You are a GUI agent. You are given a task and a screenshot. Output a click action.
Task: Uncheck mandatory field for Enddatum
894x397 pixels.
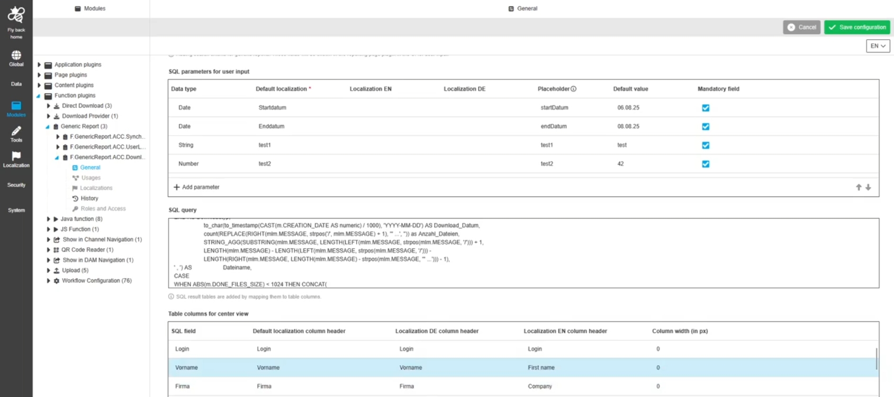[x=705, y=127]
